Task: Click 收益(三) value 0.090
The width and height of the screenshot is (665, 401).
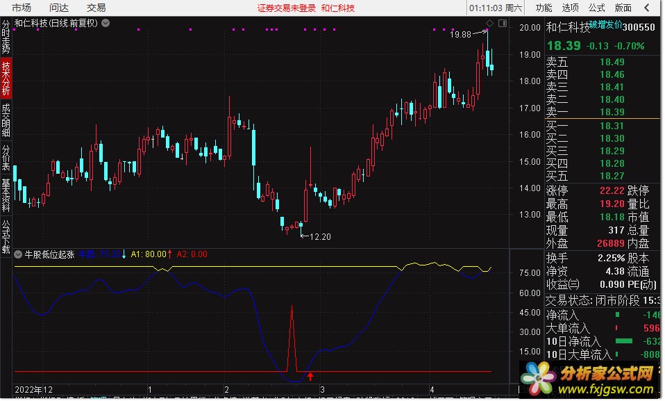Action: coord(612,284)
